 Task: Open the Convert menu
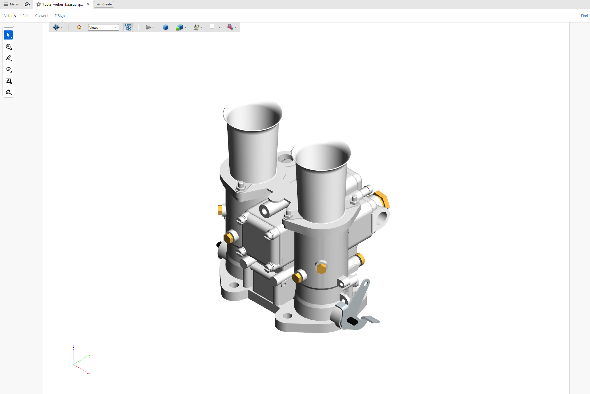42,16
